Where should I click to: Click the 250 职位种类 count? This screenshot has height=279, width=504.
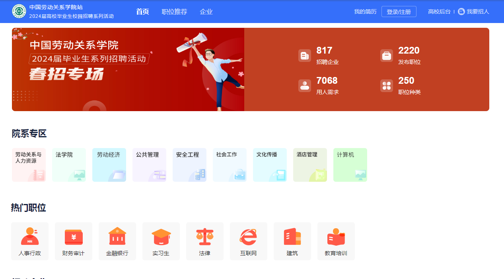pyautogui.click(x=406, y=81)
